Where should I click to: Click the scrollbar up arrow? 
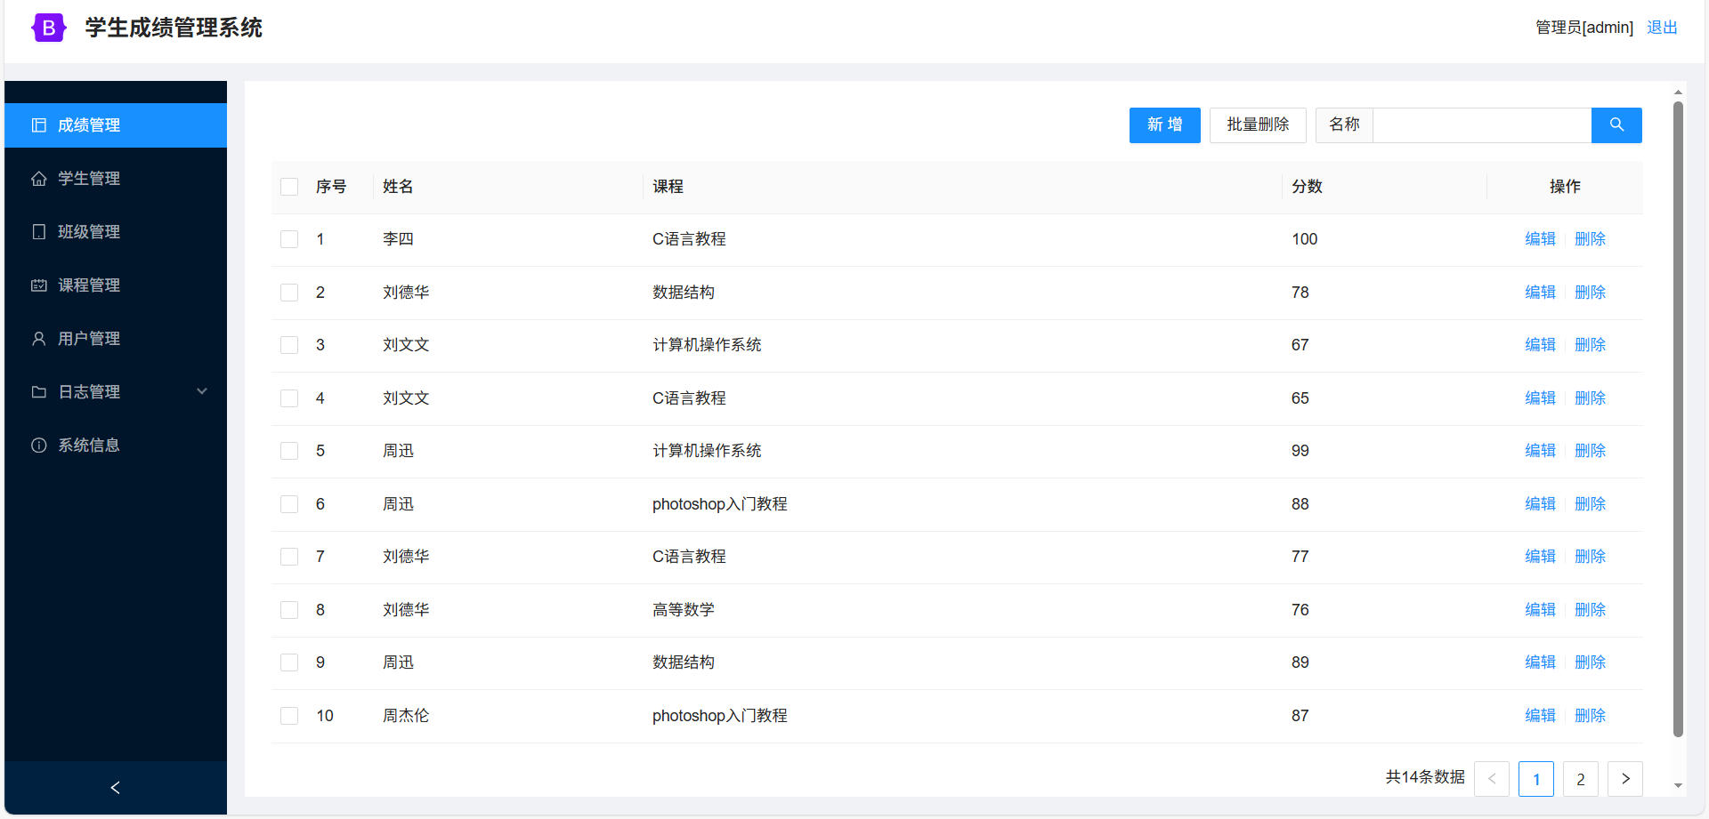(1678, 92)
